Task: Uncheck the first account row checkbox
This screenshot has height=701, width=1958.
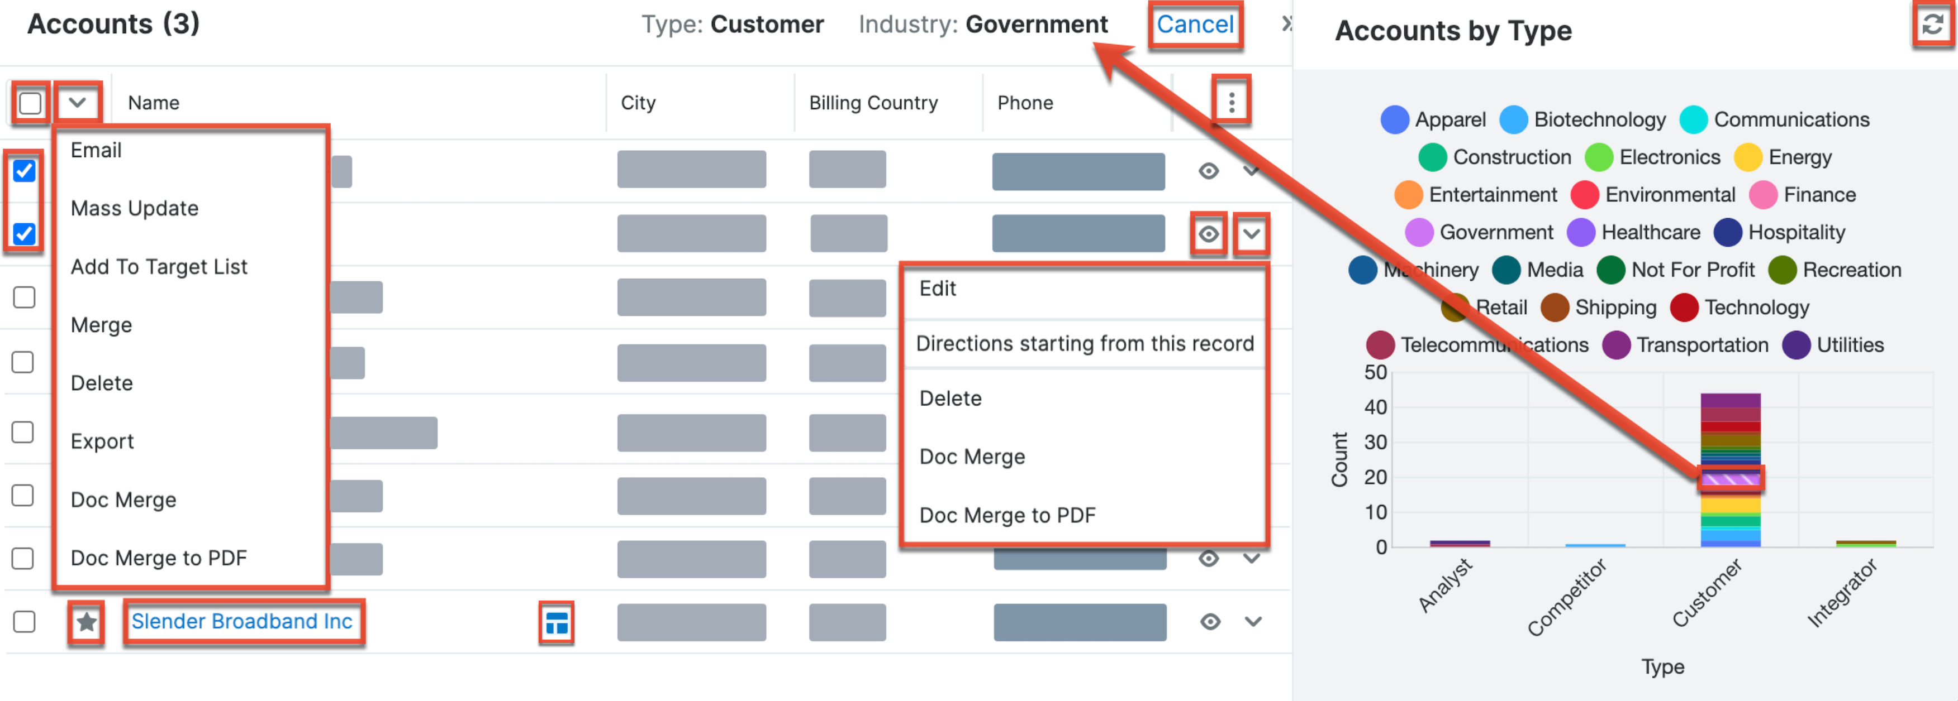Action: [x=25, y=171]
